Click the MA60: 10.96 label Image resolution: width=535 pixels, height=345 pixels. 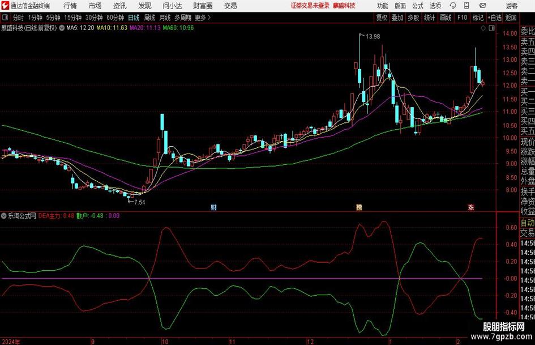[x=178, y=28]
